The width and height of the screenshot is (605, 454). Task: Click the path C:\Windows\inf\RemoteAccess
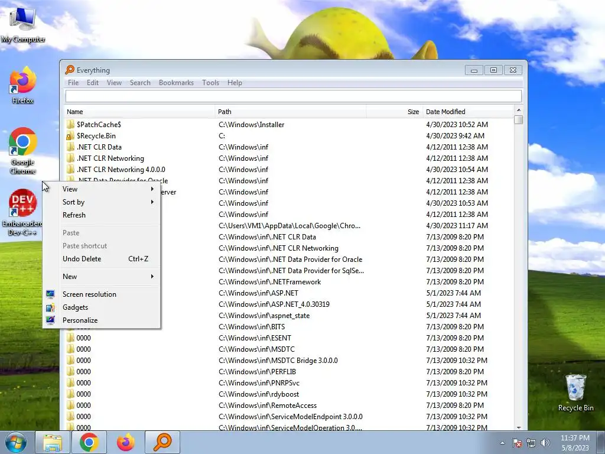pos(268,406)
